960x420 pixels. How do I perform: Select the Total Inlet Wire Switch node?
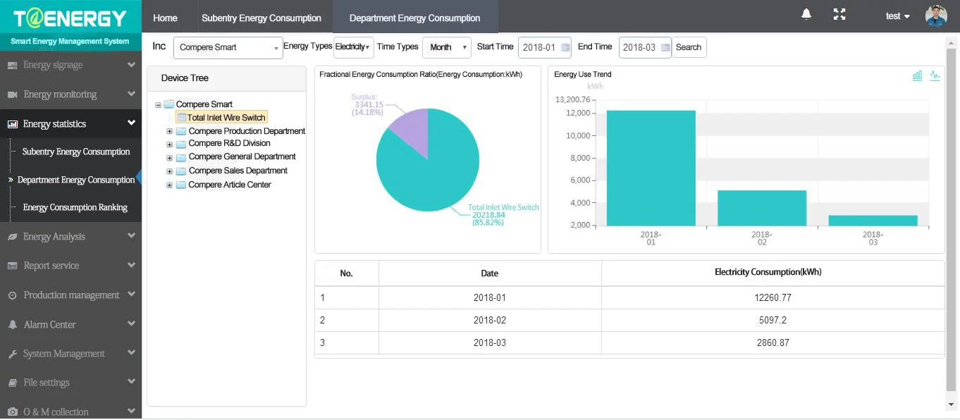point(221,118)
